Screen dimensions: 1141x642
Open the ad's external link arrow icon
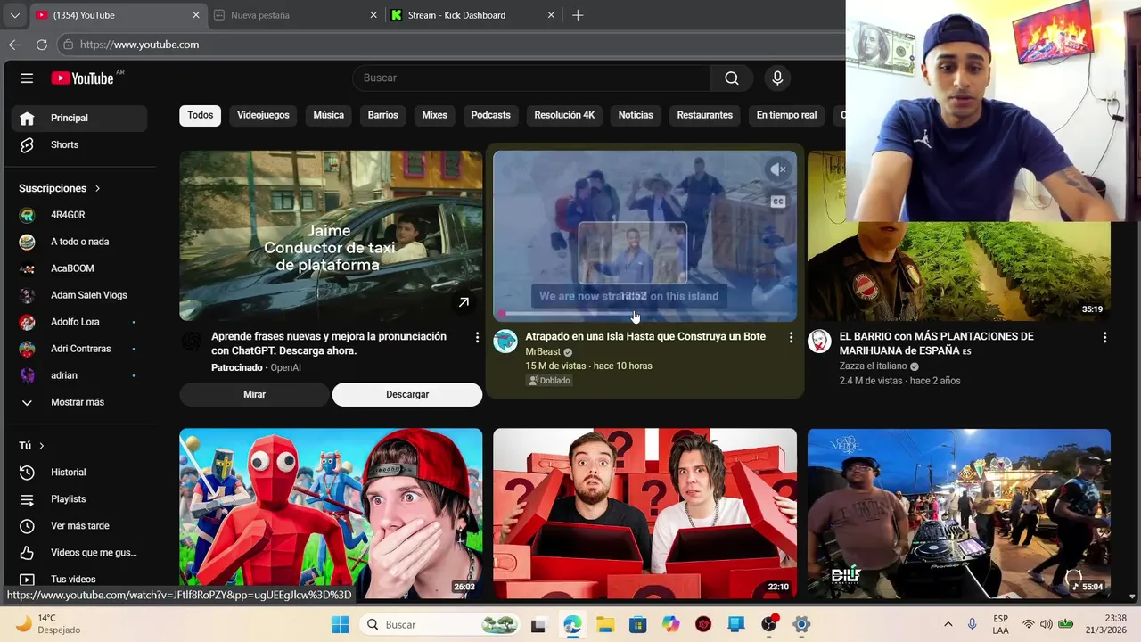464,303
